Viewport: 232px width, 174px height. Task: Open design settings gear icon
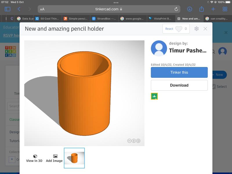(x=196, y=29)
